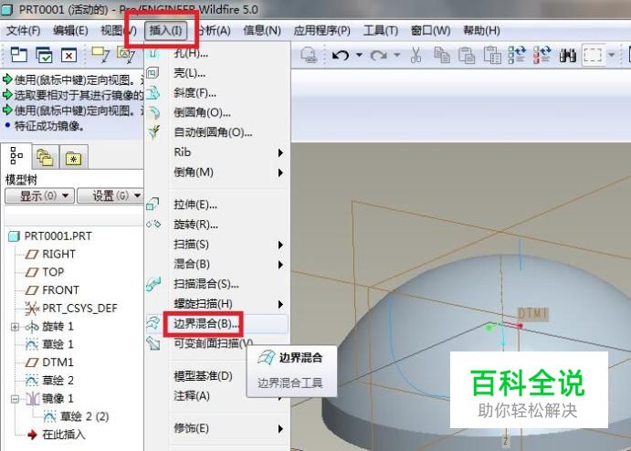Click the Extrude icon beside 拉伸(E)
The width and height of the screenshot is (631, 451).
tap(152, 204)
